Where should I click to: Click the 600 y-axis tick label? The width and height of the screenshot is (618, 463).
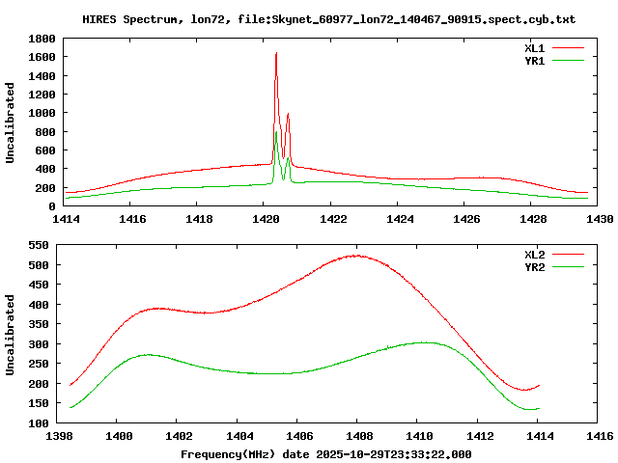45,150
